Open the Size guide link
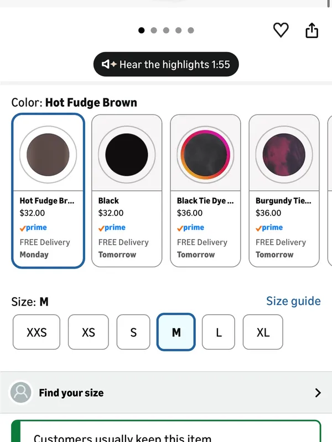332x442 pixels. tap(293, 301)
